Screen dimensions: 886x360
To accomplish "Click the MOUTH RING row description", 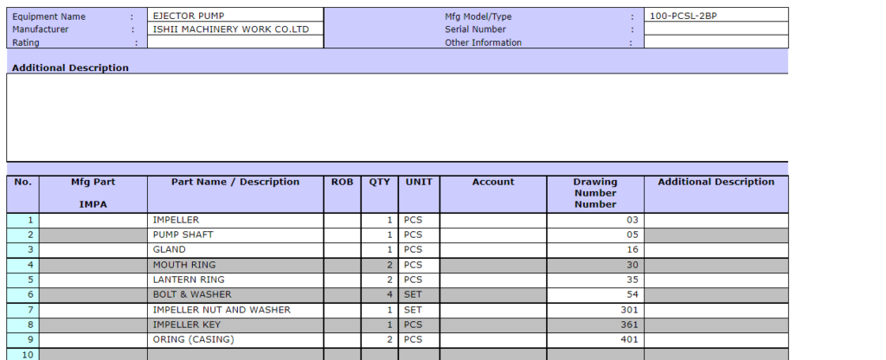I will pos(235,265).
